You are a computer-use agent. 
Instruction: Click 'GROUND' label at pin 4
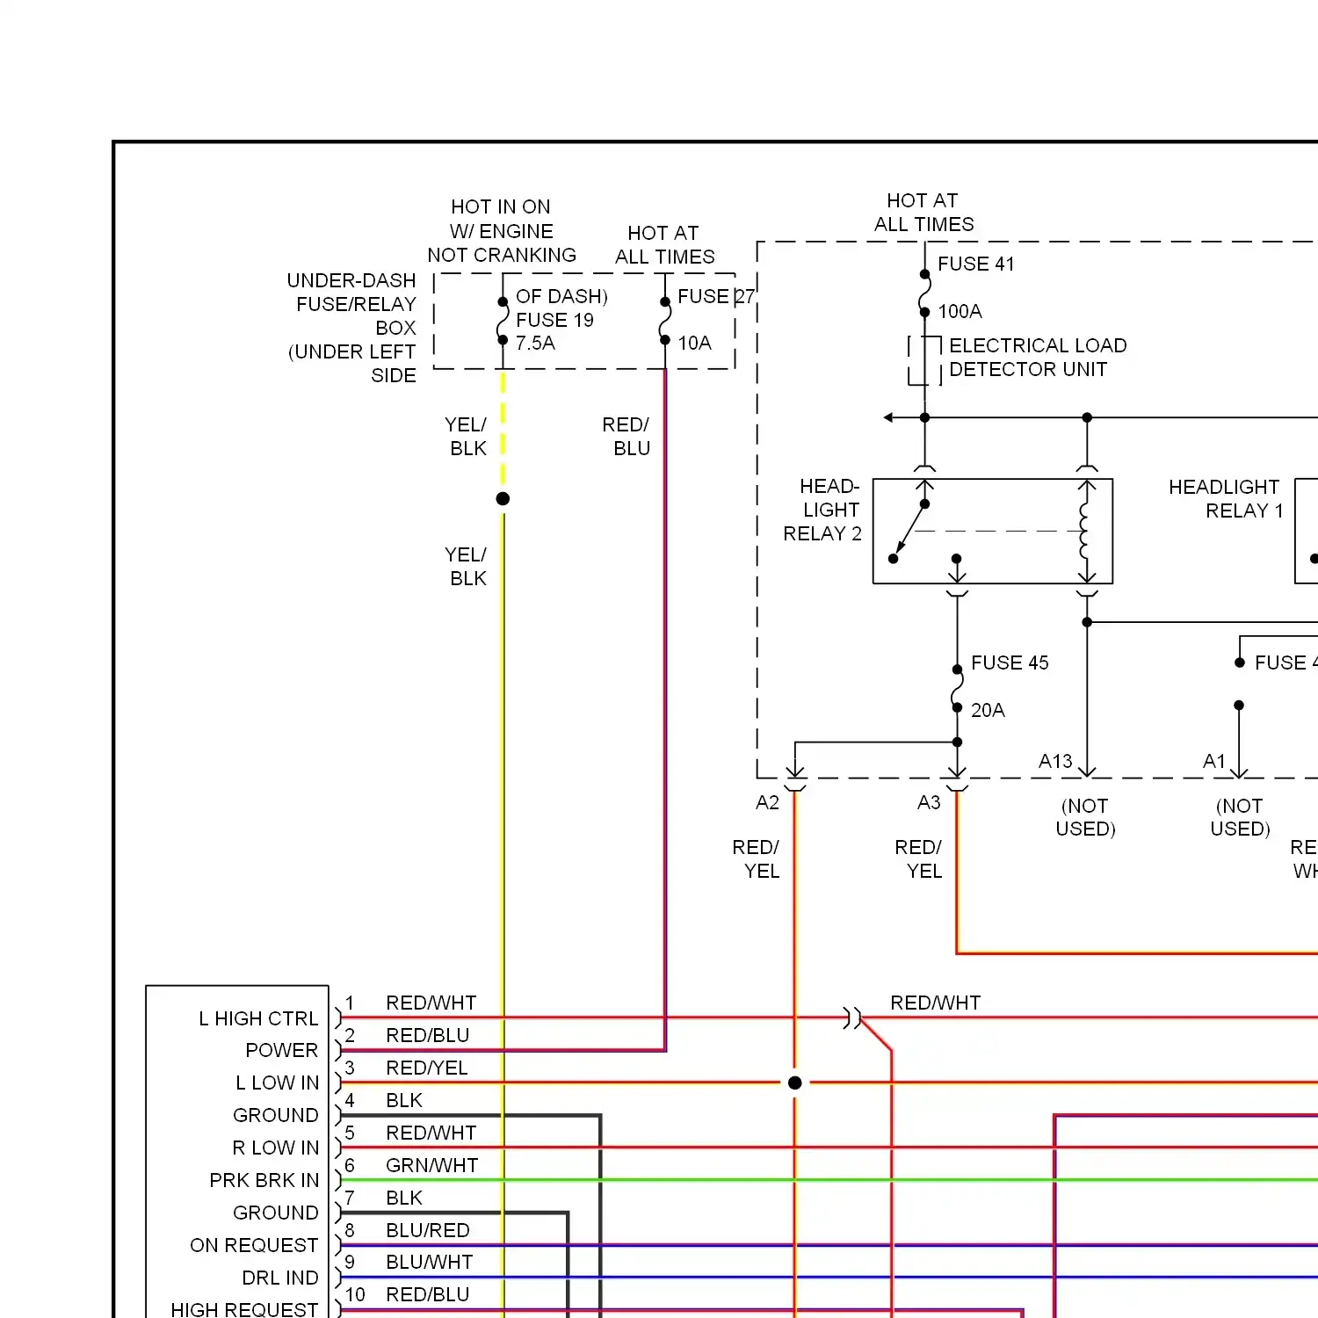click(x=276, y=1115)
